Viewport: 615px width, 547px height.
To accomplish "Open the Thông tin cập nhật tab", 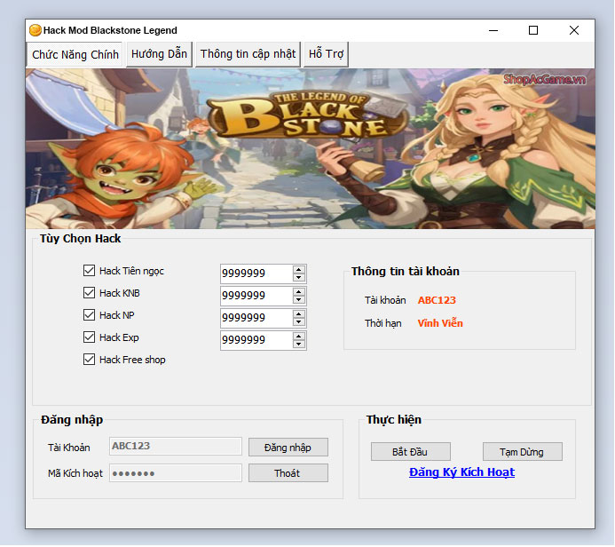I will tap(248, 54).
